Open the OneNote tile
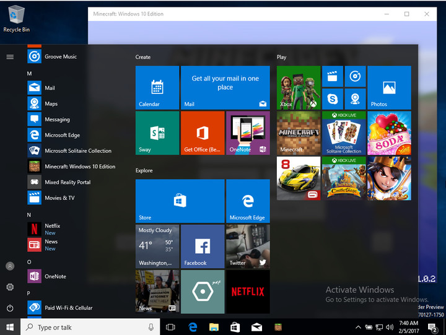The image size is (446, 335). click(248, 133)
